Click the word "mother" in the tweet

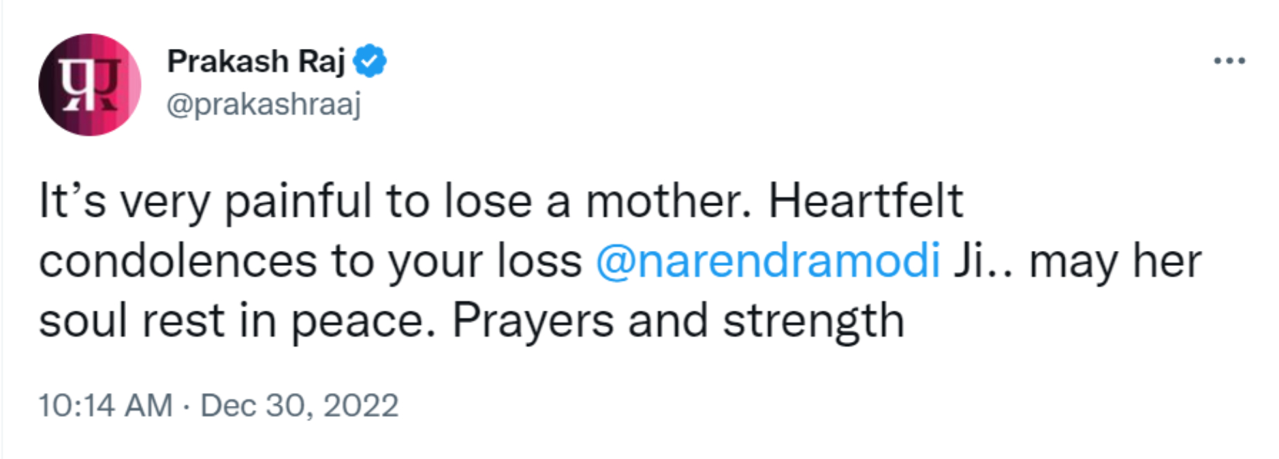coord(667,201)
